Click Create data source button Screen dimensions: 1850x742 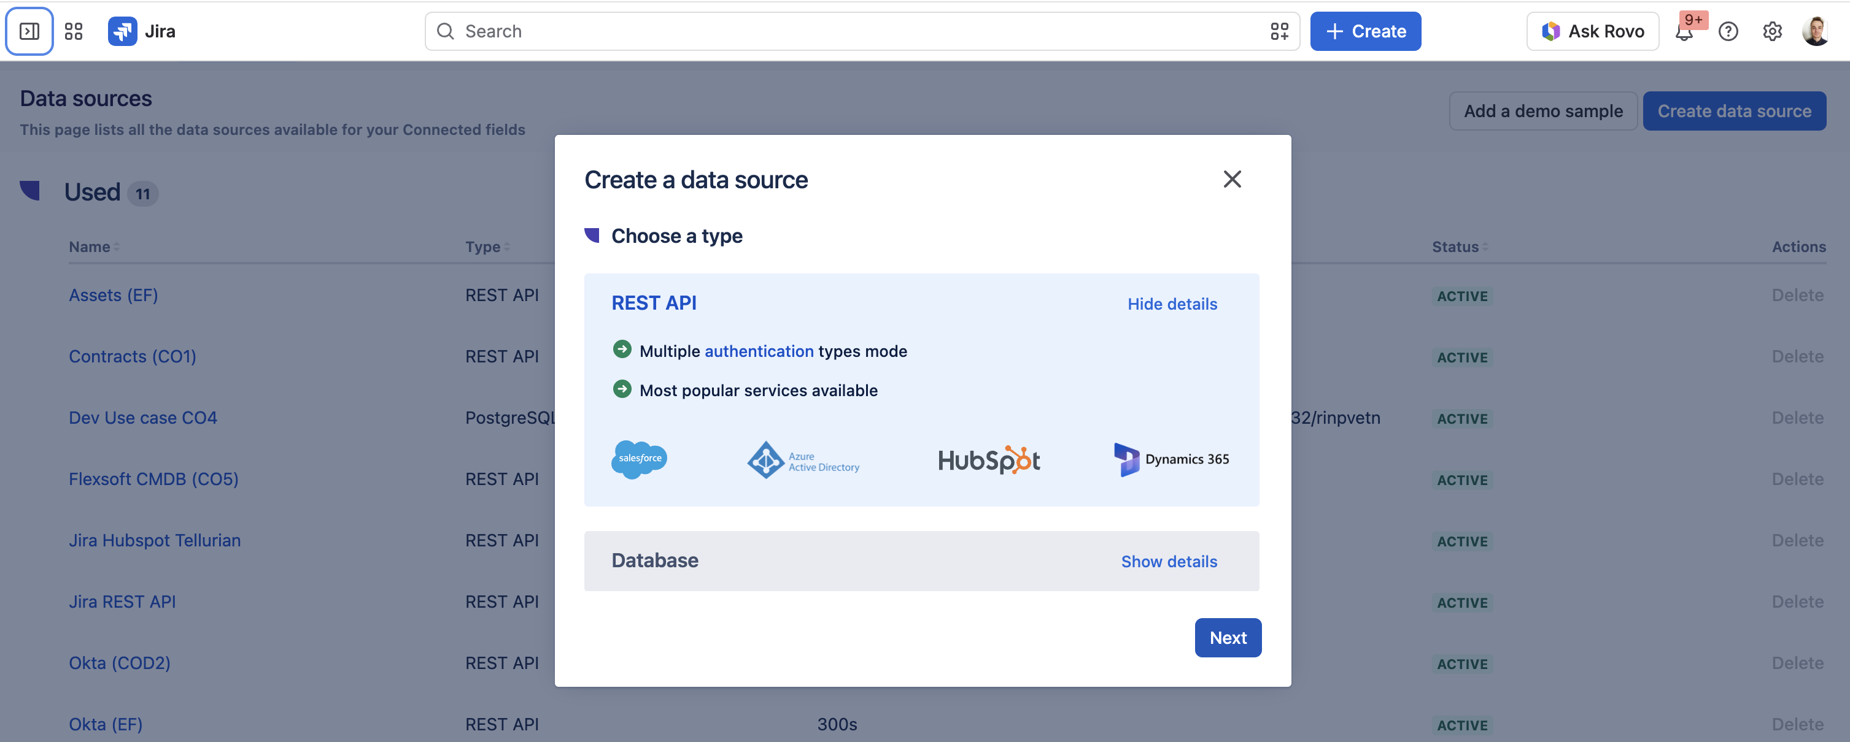[1735, 110]
